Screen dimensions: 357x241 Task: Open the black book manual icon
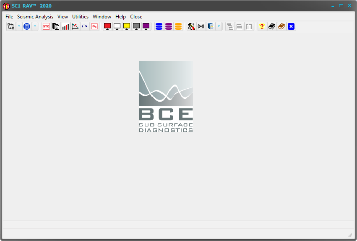coord(272,27)
